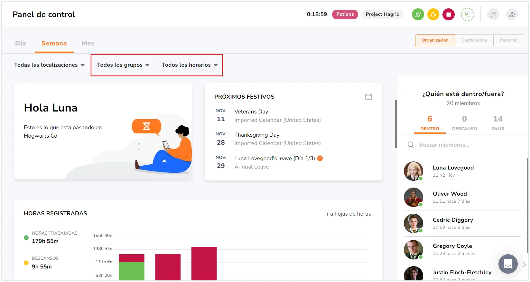Open the chat support bubble
This screenshot has height=282, width=530.
pos(508,264)
